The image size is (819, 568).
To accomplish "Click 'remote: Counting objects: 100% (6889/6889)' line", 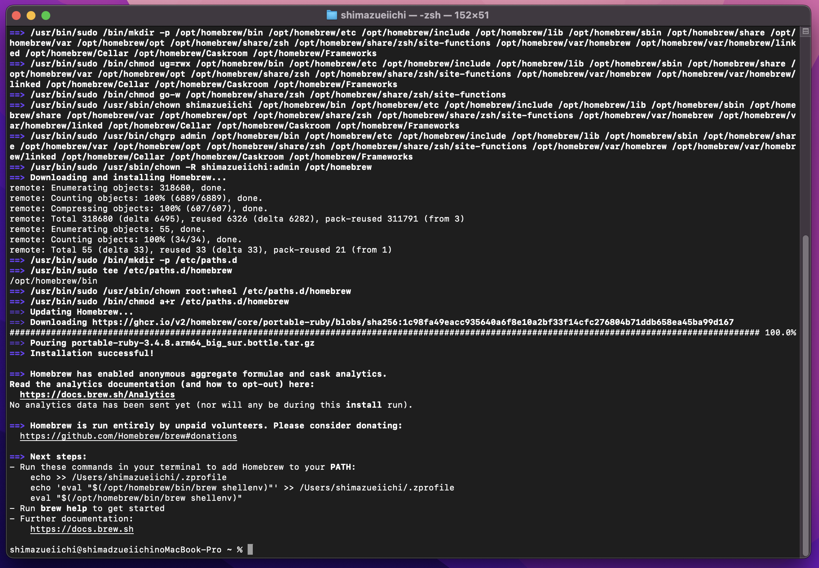I will point(136,198).
